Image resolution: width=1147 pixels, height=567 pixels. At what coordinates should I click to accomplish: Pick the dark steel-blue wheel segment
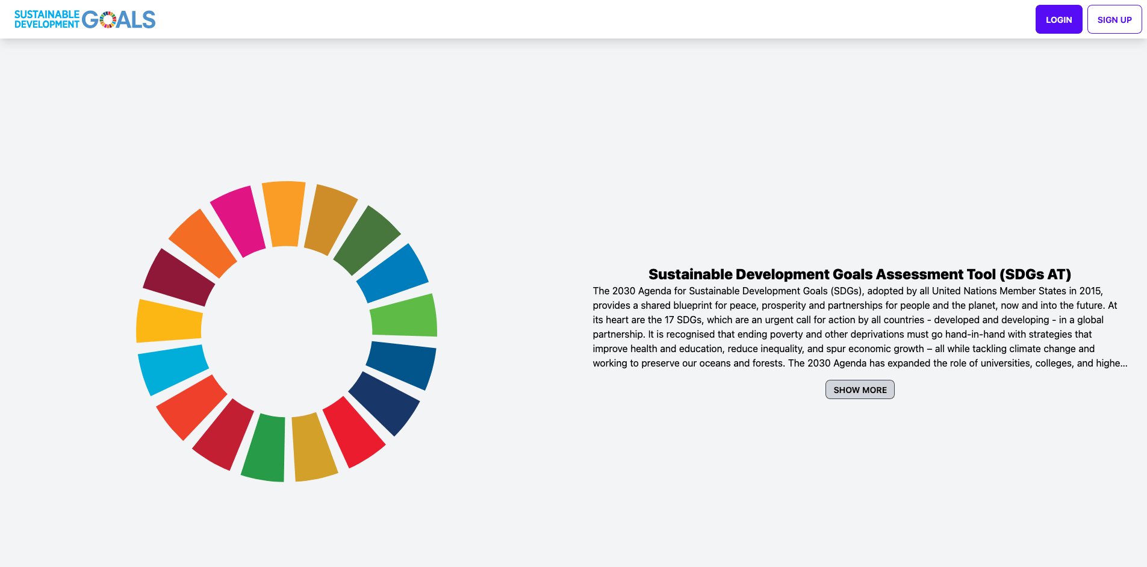point(402,364)
